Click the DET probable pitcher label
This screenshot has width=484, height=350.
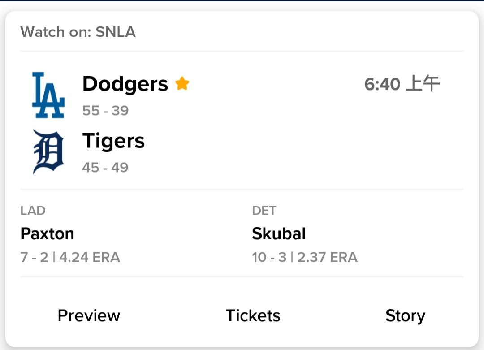point(264,211)
